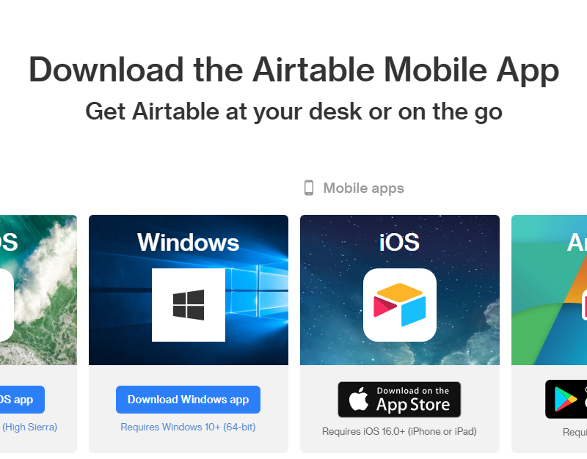Select the iOS starry sky banner image
Image resolution: width=587 pixels, height=459 pixels.
pyautogui.click(x=400, y=290)
